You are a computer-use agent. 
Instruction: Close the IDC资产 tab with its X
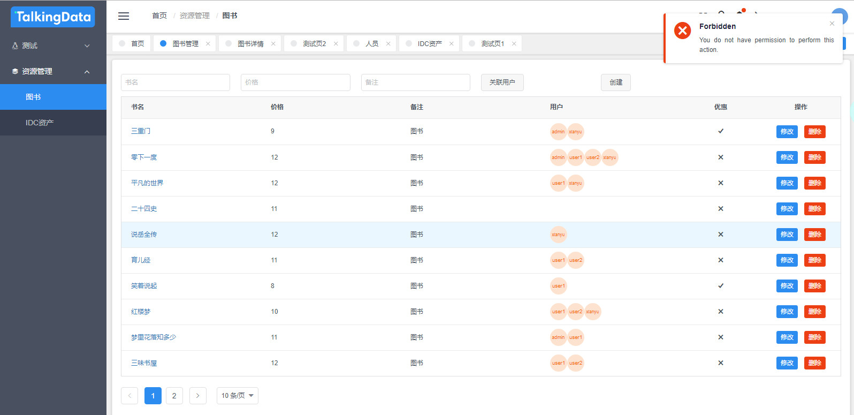pos(452,44)
